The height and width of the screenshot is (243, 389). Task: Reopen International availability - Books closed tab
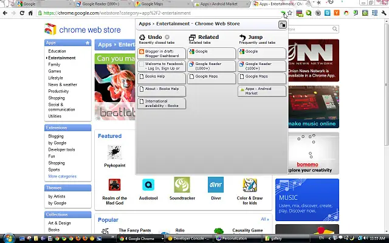pyautogui.click(x=162, y=103)
